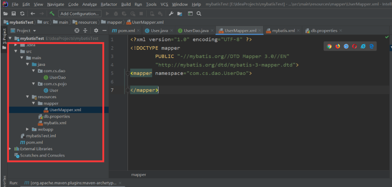Click the Collapse All icon in Project panel

pyautogui.click(x=85, y=30)
